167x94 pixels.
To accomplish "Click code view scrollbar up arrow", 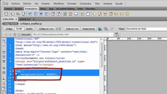I will coord(101,39).
